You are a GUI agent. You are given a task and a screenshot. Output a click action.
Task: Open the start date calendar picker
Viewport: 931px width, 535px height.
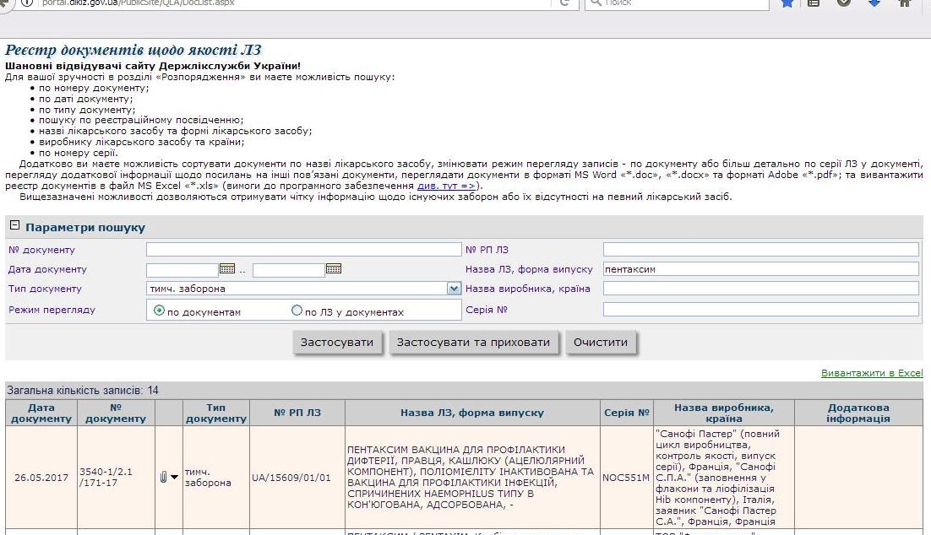227,268
